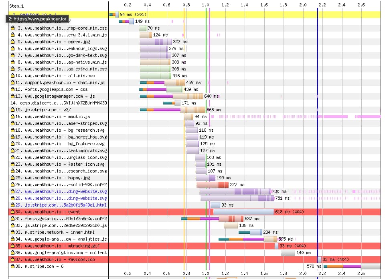Click the "140 ms" timing label
Screen dimensions: 389x279
coord(304,253)
